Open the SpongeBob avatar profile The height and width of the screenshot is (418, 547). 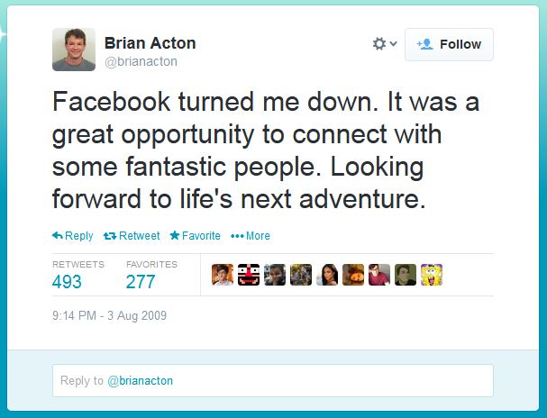[x=432, y=275]
